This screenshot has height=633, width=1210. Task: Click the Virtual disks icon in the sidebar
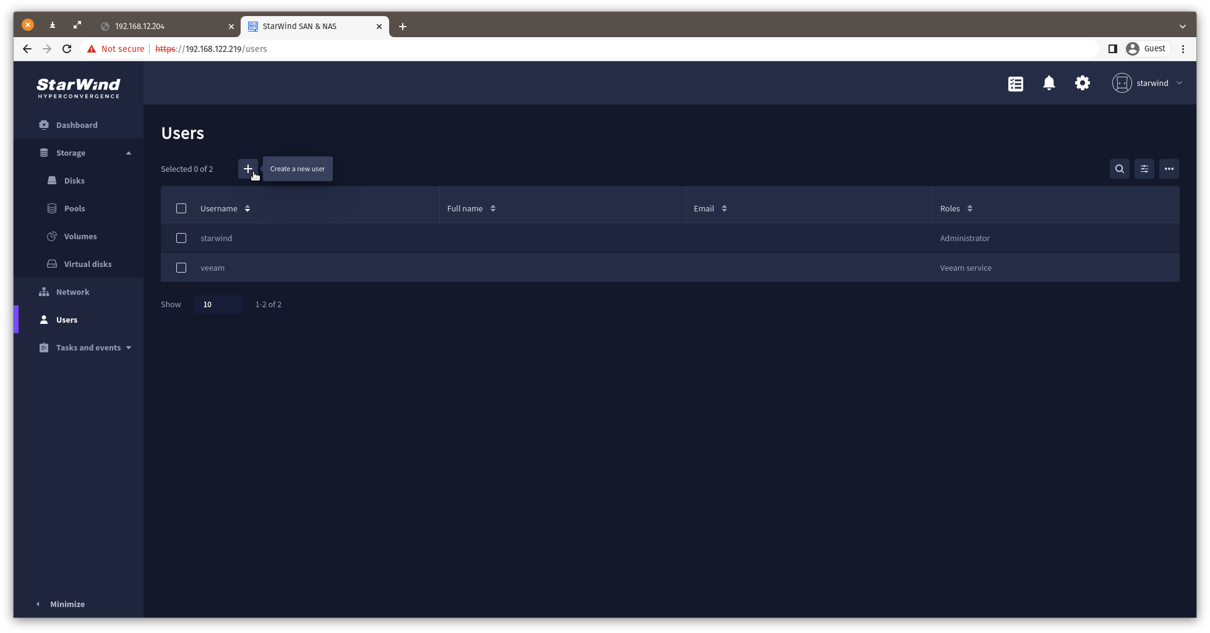[x=52, y=264]
